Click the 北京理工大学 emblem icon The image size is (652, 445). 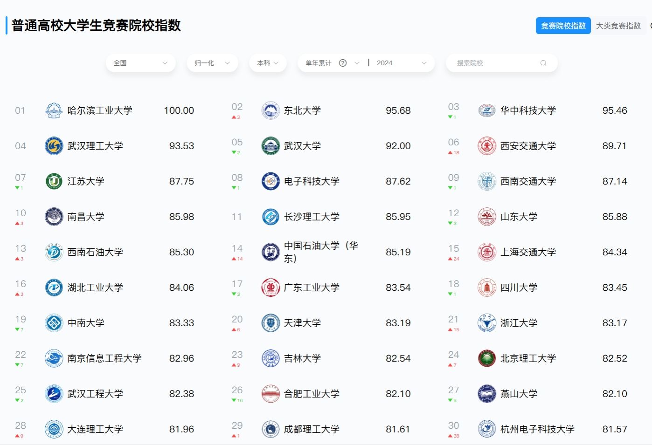pos(486,359)
